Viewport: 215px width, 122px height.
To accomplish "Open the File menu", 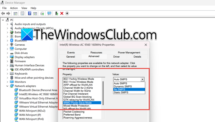I will 4,8.
